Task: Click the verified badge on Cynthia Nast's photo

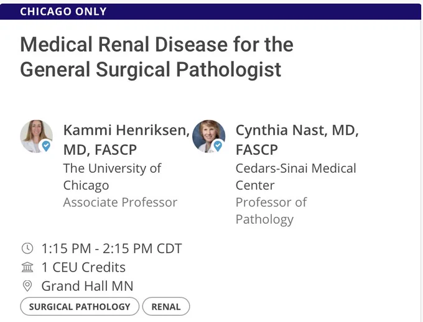Action: 218,146
